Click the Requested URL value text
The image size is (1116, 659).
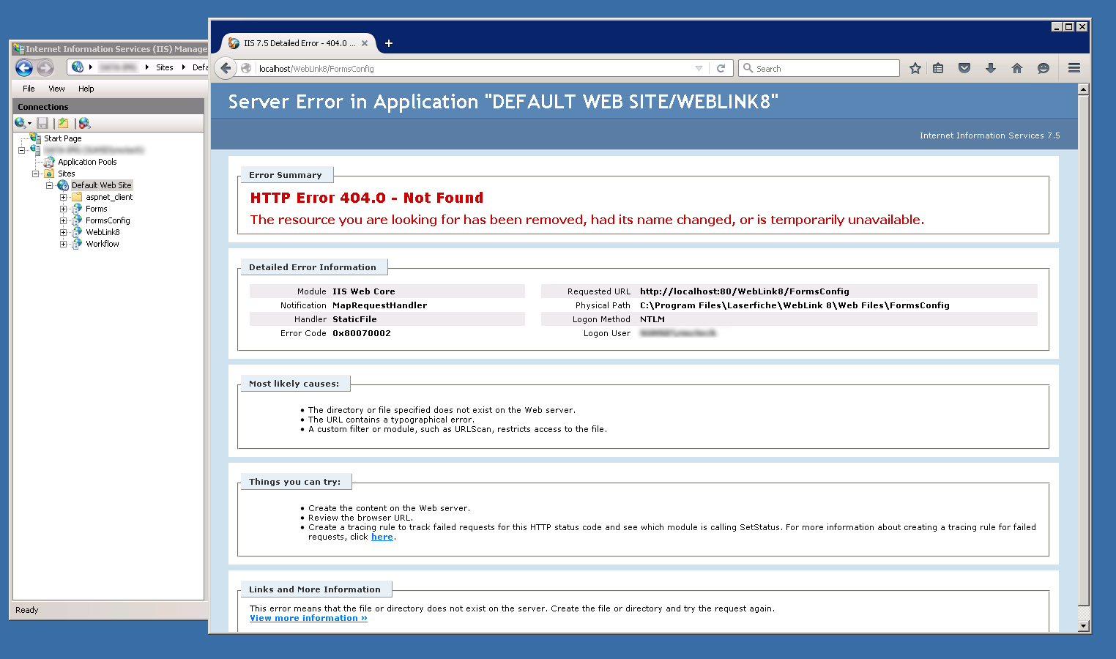[744, 291]
